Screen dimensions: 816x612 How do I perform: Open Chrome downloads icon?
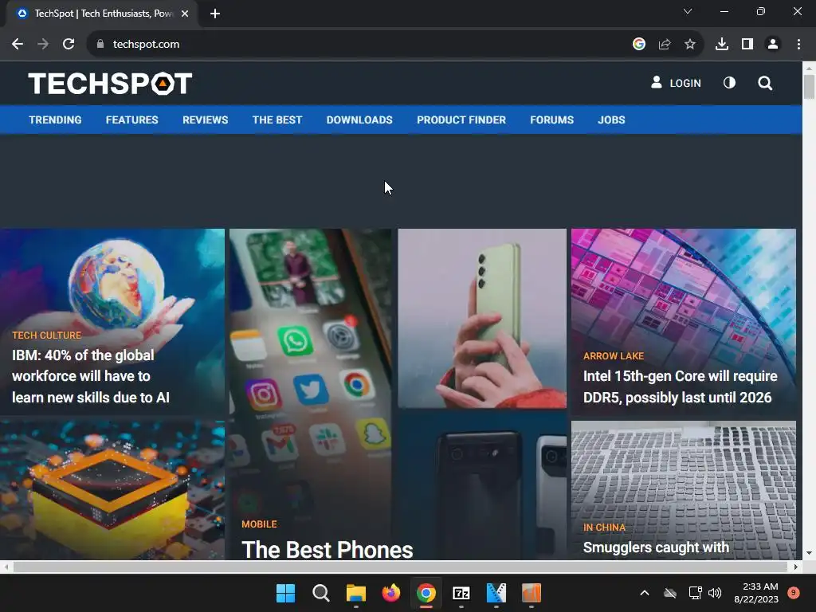coord(722,45)
